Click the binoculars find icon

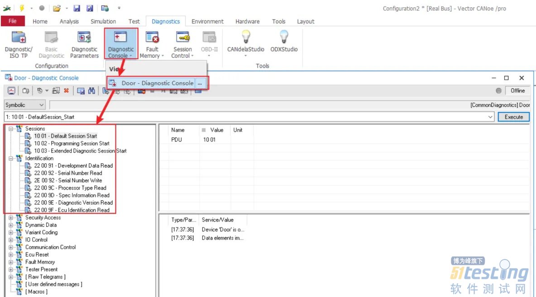[x=91, y=91]
